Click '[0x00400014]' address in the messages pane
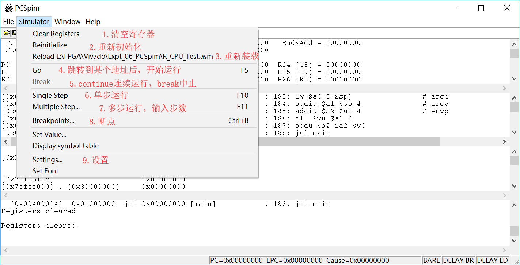The height and width of the screenshot is (265, 520). pos(37,204)
